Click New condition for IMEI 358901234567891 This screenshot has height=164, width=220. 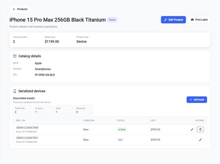coord(86,140)
